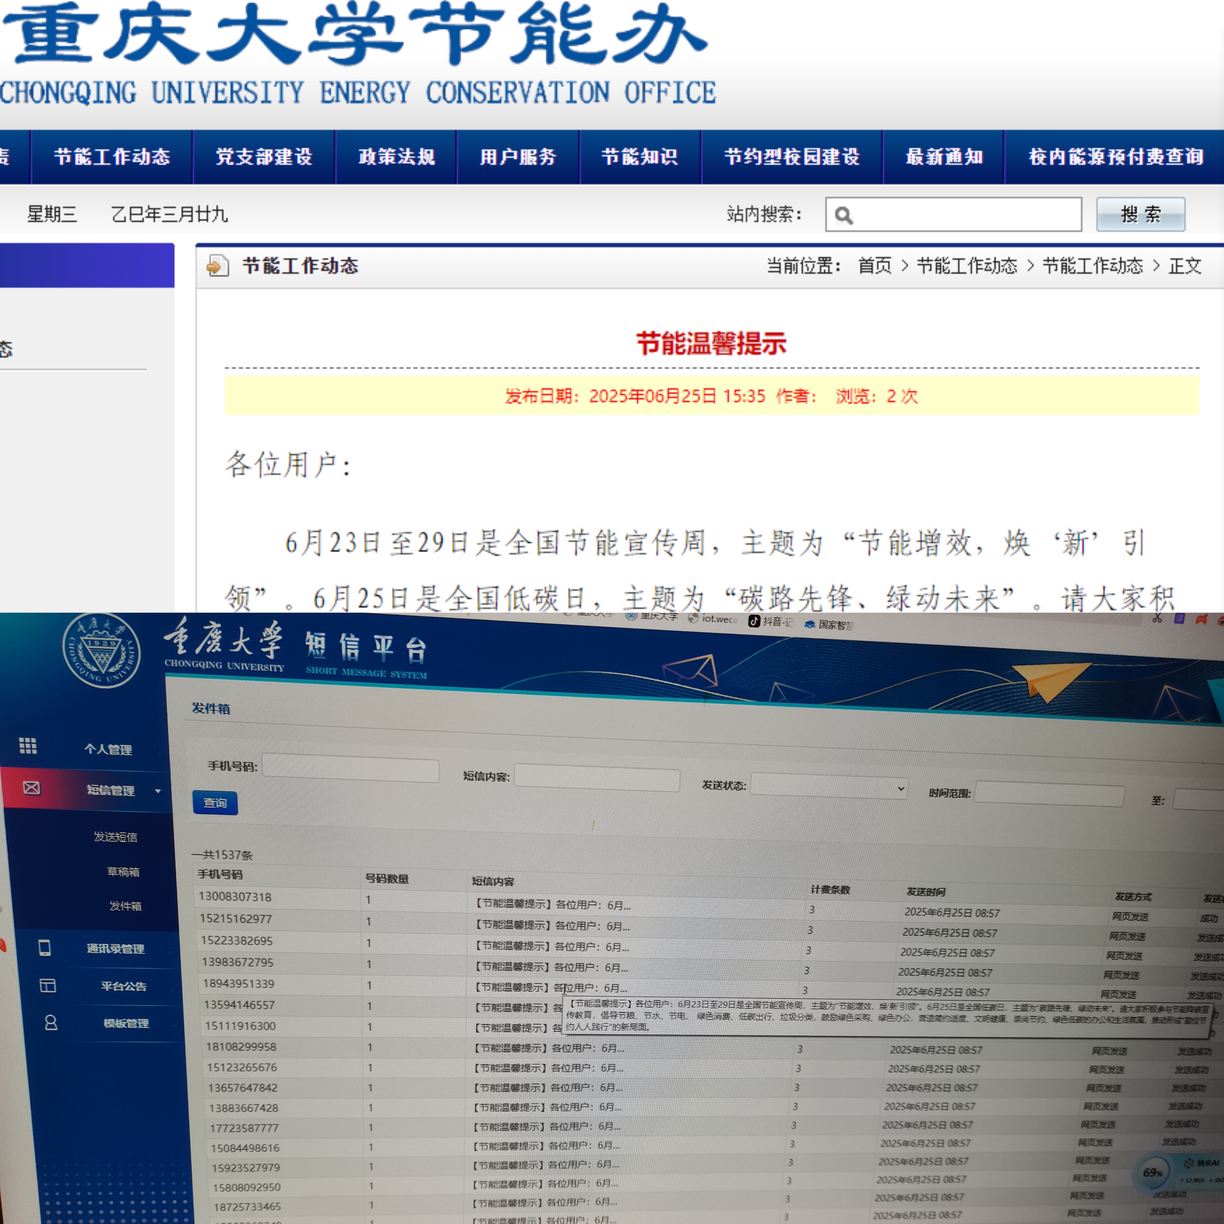
Task: Go to 首页 in breadcrumb
Action: tap(874, 265)
